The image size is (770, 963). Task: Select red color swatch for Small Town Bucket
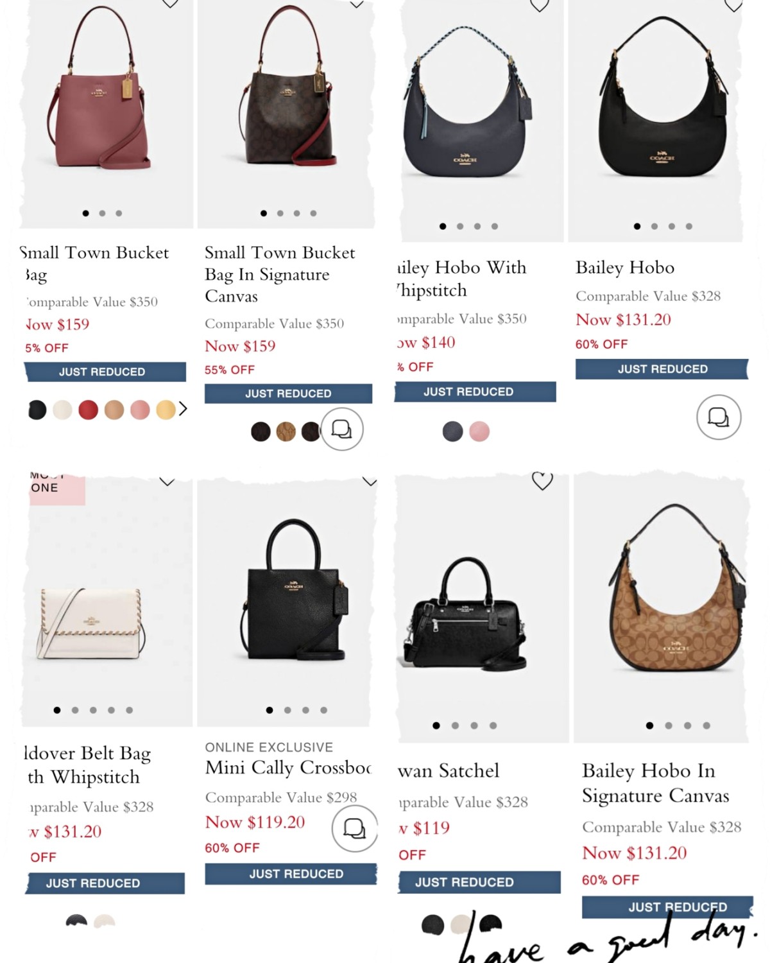point(89,410)
